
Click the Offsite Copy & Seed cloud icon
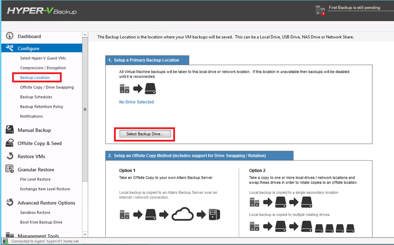[x=10, y=143]
